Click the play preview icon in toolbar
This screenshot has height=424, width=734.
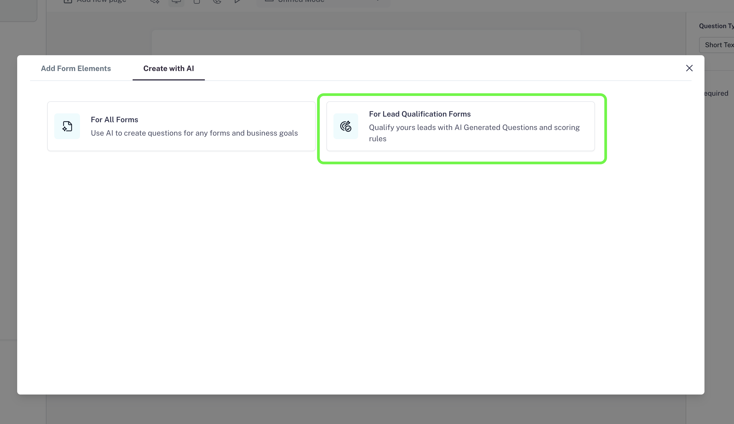click(x=238, y=2)
